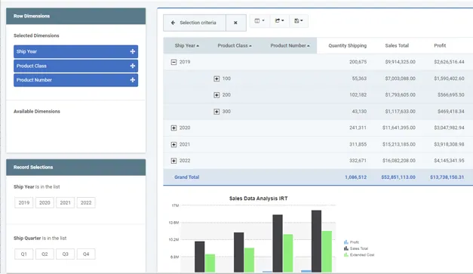Image resolution: width=473 pixels, height=274 pixels.
Task: Expand the 2022 row
Action: click(174, 161)
